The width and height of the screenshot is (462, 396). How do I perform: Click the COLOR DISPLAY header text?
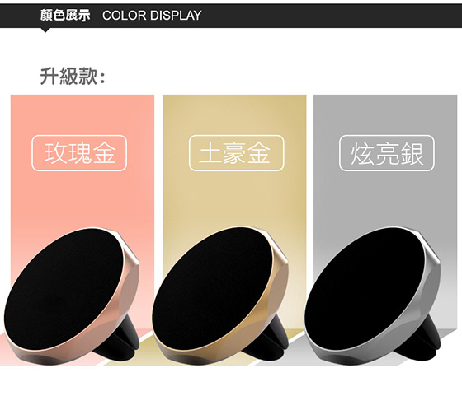pos(152,16)
